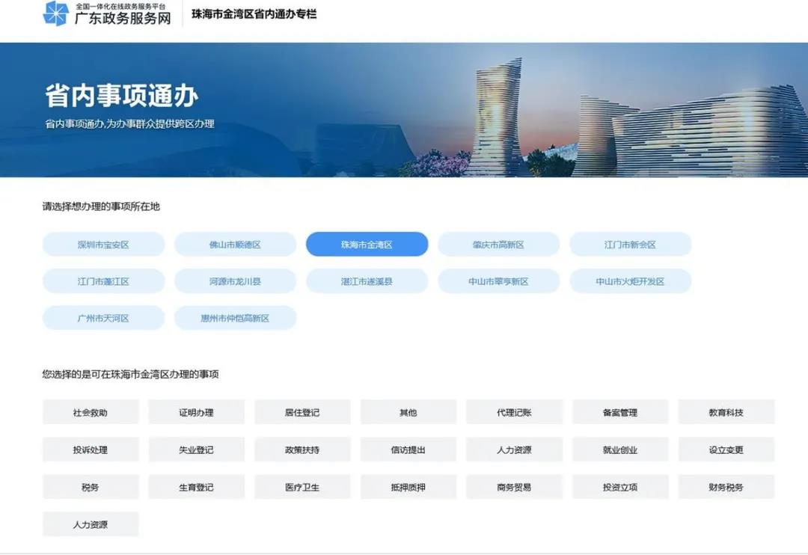Screen dimensions: 808x555
Task: Select the 深圳市宝安区 region option
Action: 103,245
